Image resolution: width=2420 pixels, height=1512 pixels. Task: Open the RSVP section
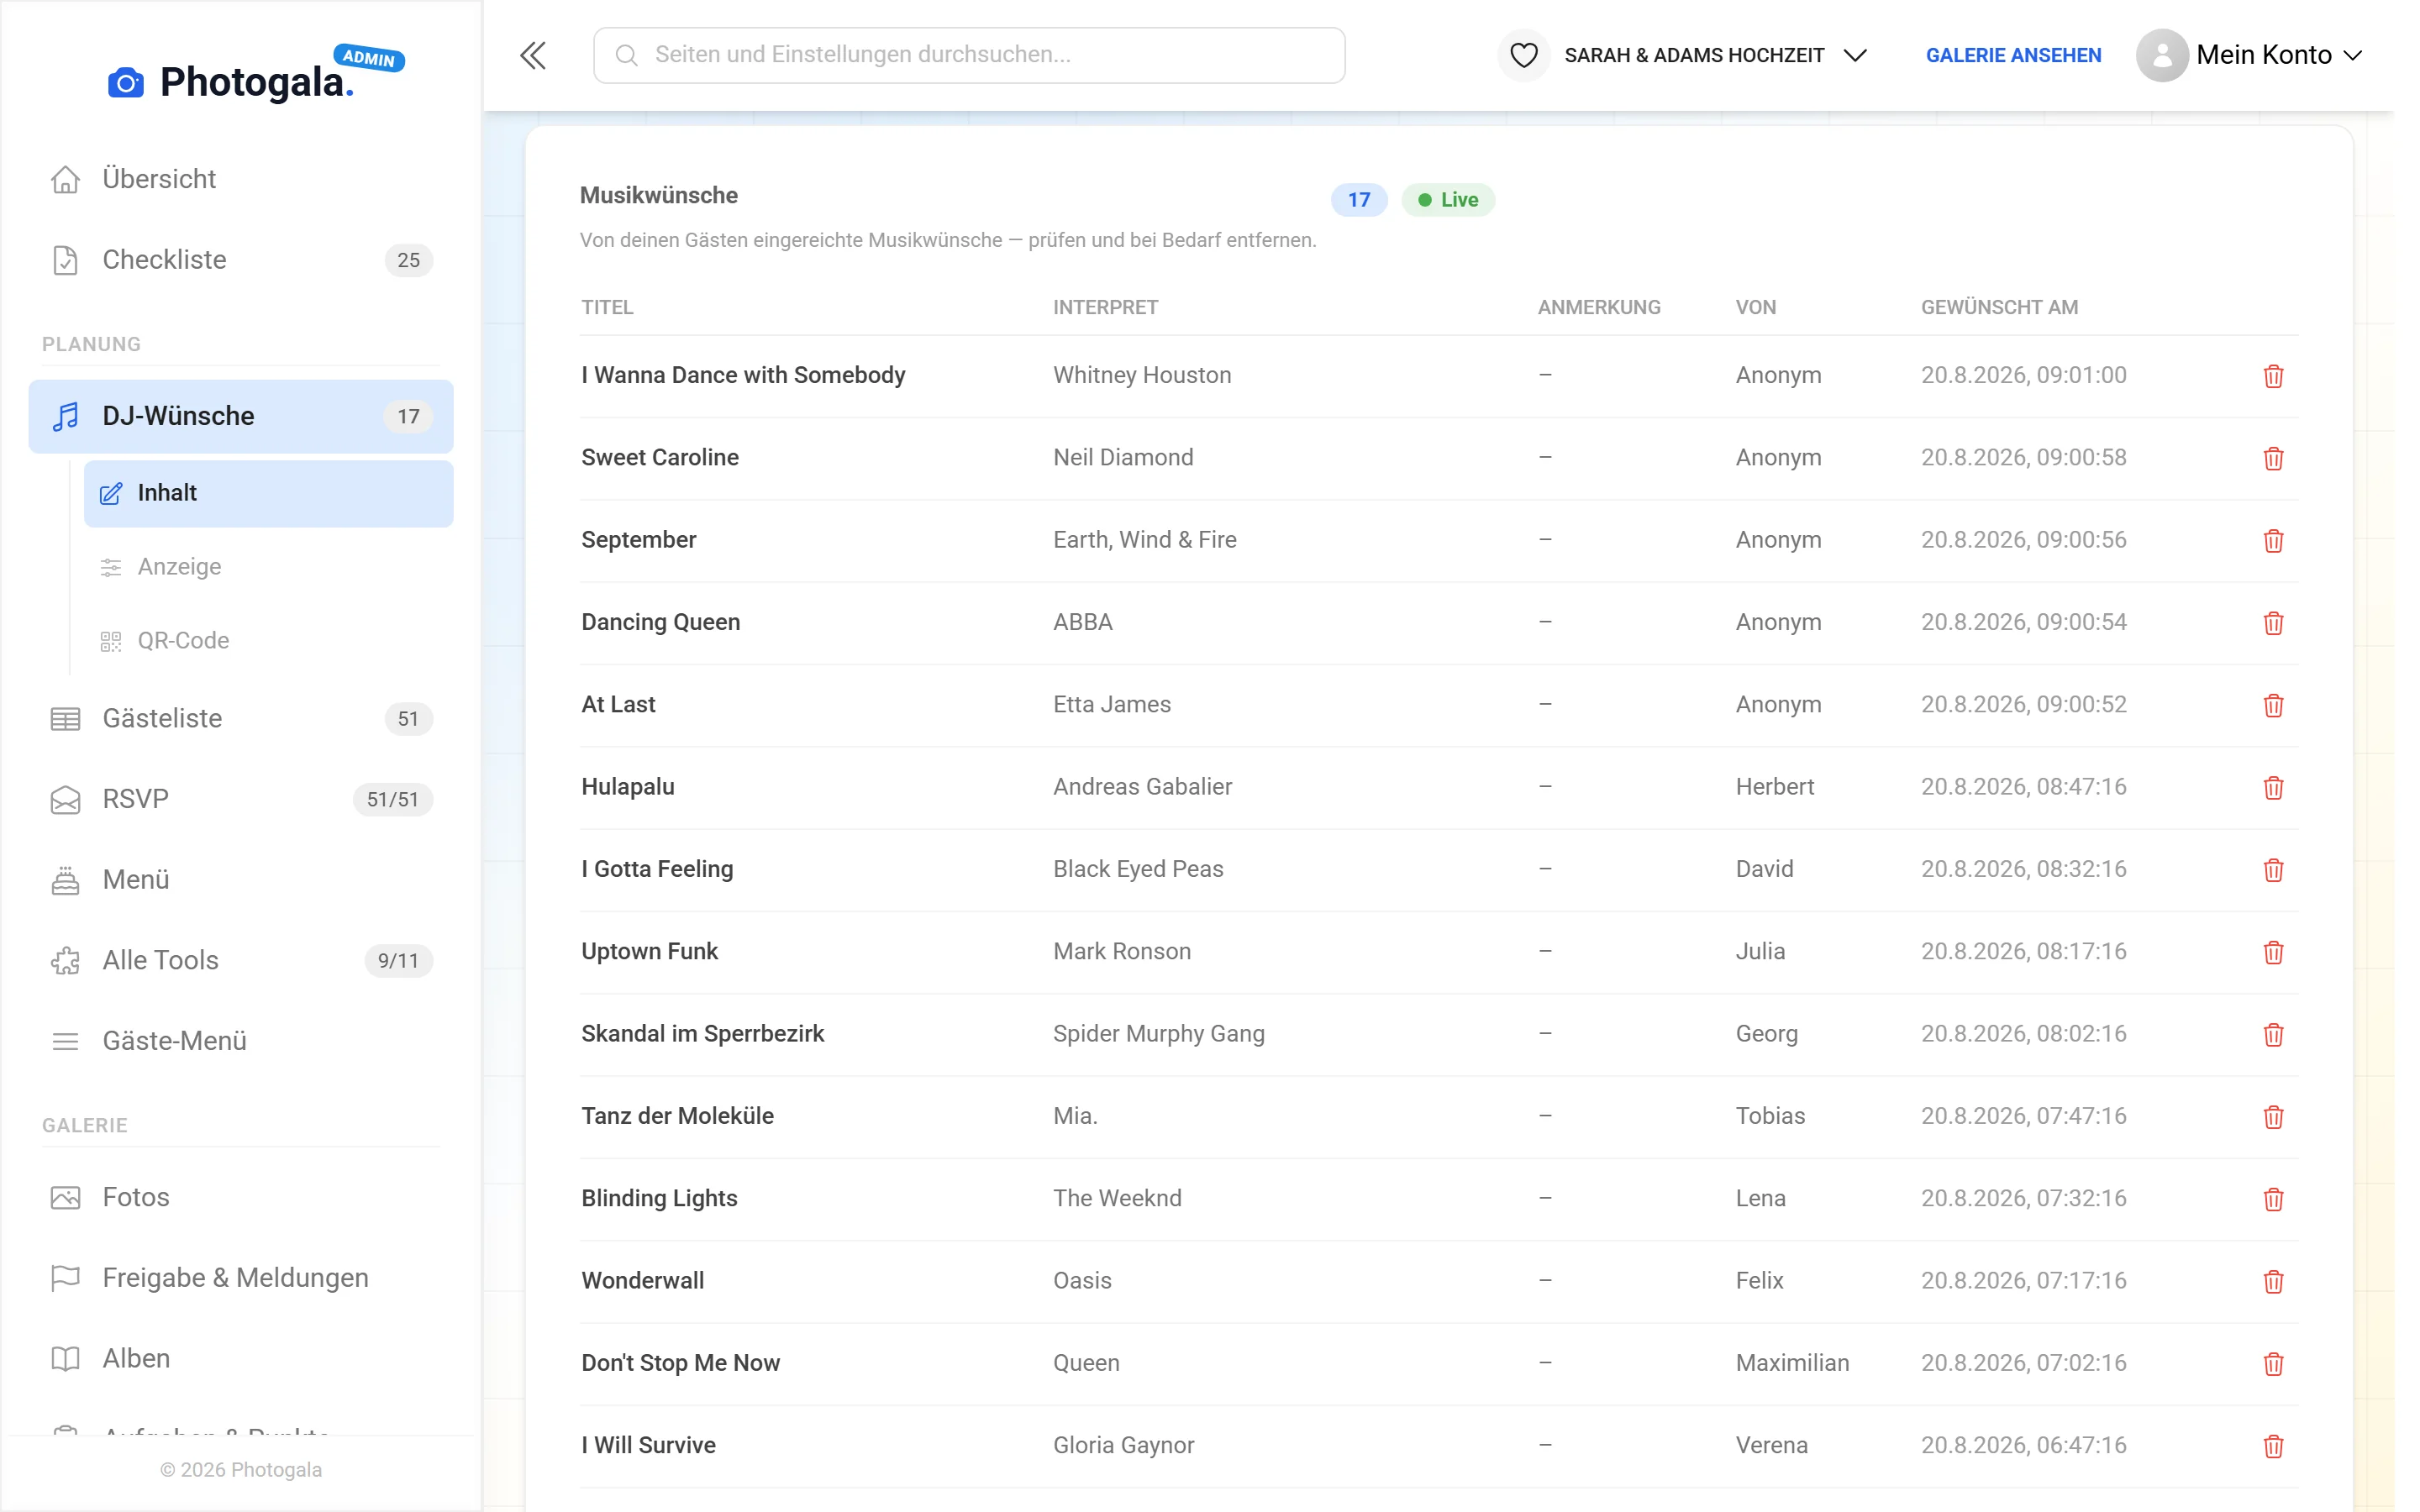(240, 799)
